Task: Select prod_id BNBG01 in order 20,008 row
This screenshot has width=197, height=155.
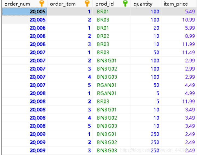Action: 112,110
